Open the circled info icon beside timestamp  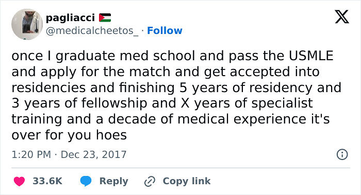coord(342,154)
